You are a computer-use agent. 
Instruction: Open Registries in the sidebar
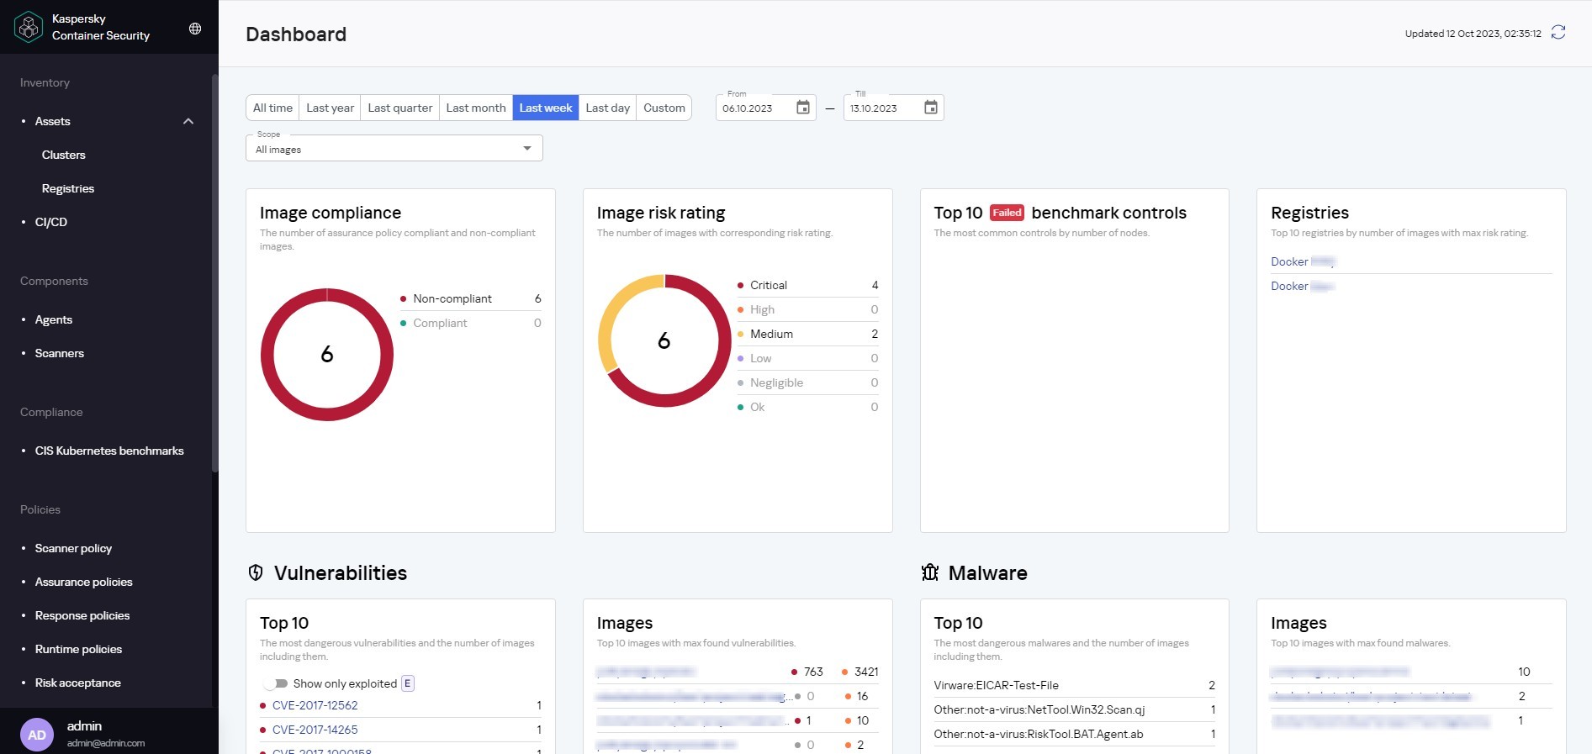click(x=68, y=188)
